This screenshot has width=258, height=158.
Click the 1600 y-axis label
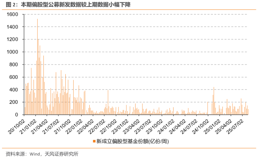click(x=12, y=14)
